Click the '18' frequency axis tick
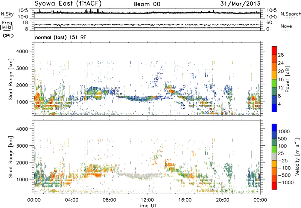The image size is (301, 208). (x=25, y=23)
